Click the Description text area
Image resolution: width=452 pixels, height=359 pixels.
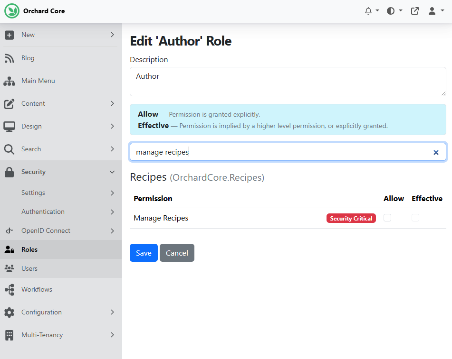[x=288, y=82]
